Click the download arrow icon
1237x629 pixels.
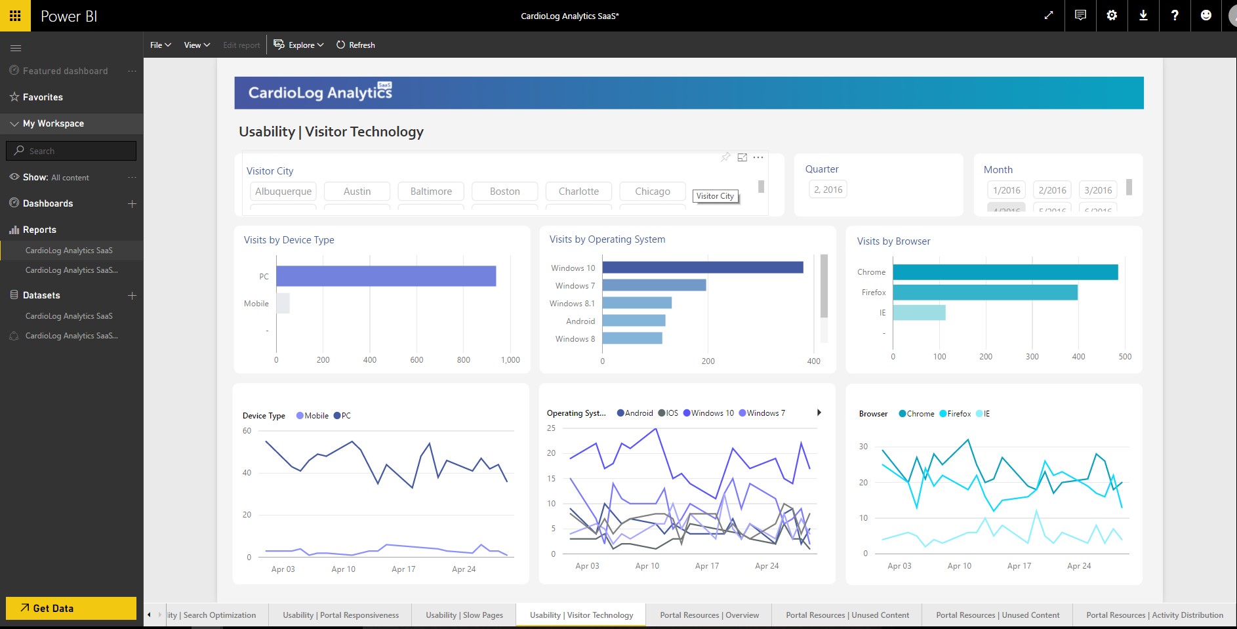pos(1143,16)
